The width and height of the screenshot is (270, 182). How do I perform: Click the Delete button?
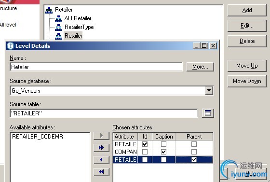pos(247,41)
